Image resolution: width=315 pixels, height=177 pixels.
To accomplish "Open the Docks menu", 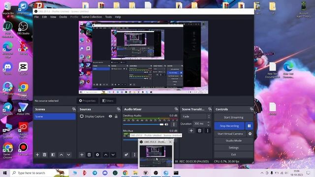I will (63, 17).
